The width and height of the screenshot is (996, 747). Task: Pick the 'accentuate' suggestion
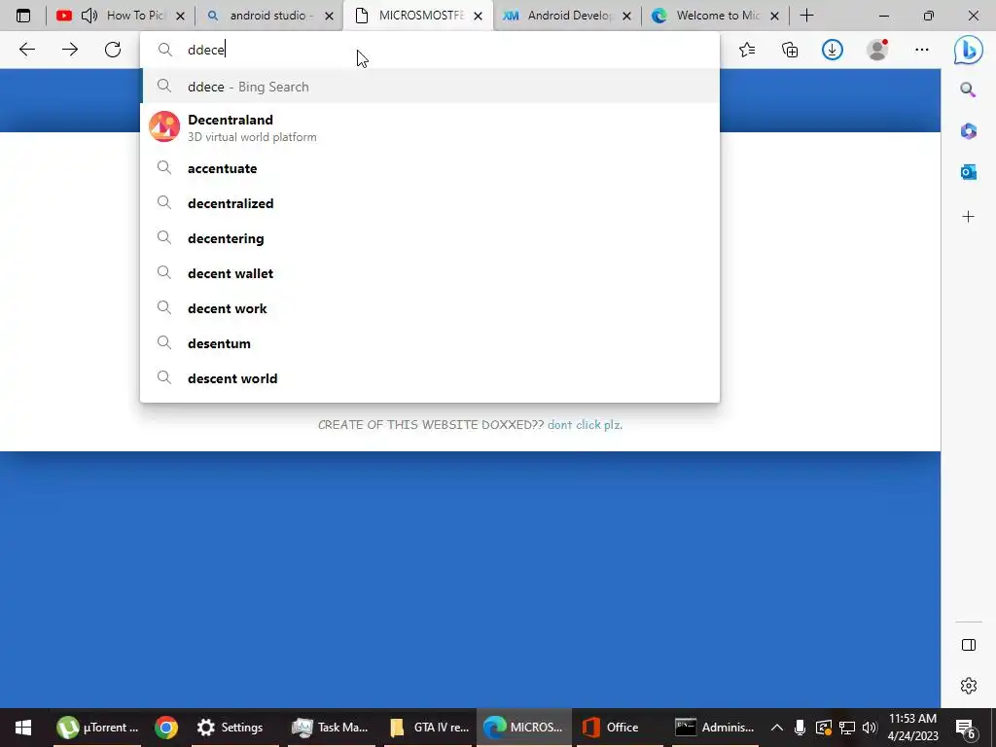tap(431, 168)
